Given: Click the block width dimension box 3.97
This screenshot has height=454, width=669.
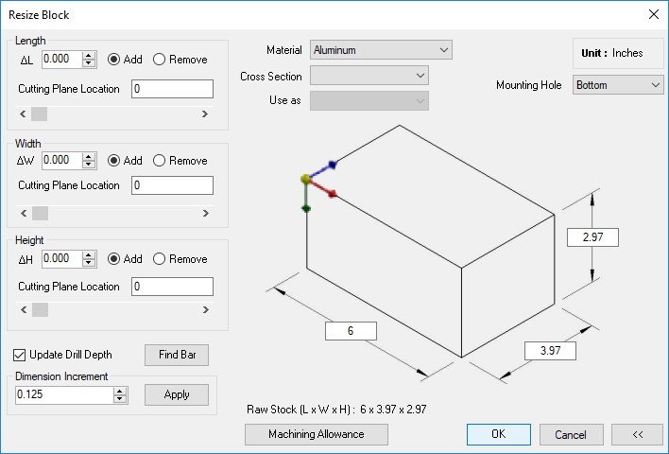Looking at the screenshot, I should pyautogui.click(x=550, y=351).
